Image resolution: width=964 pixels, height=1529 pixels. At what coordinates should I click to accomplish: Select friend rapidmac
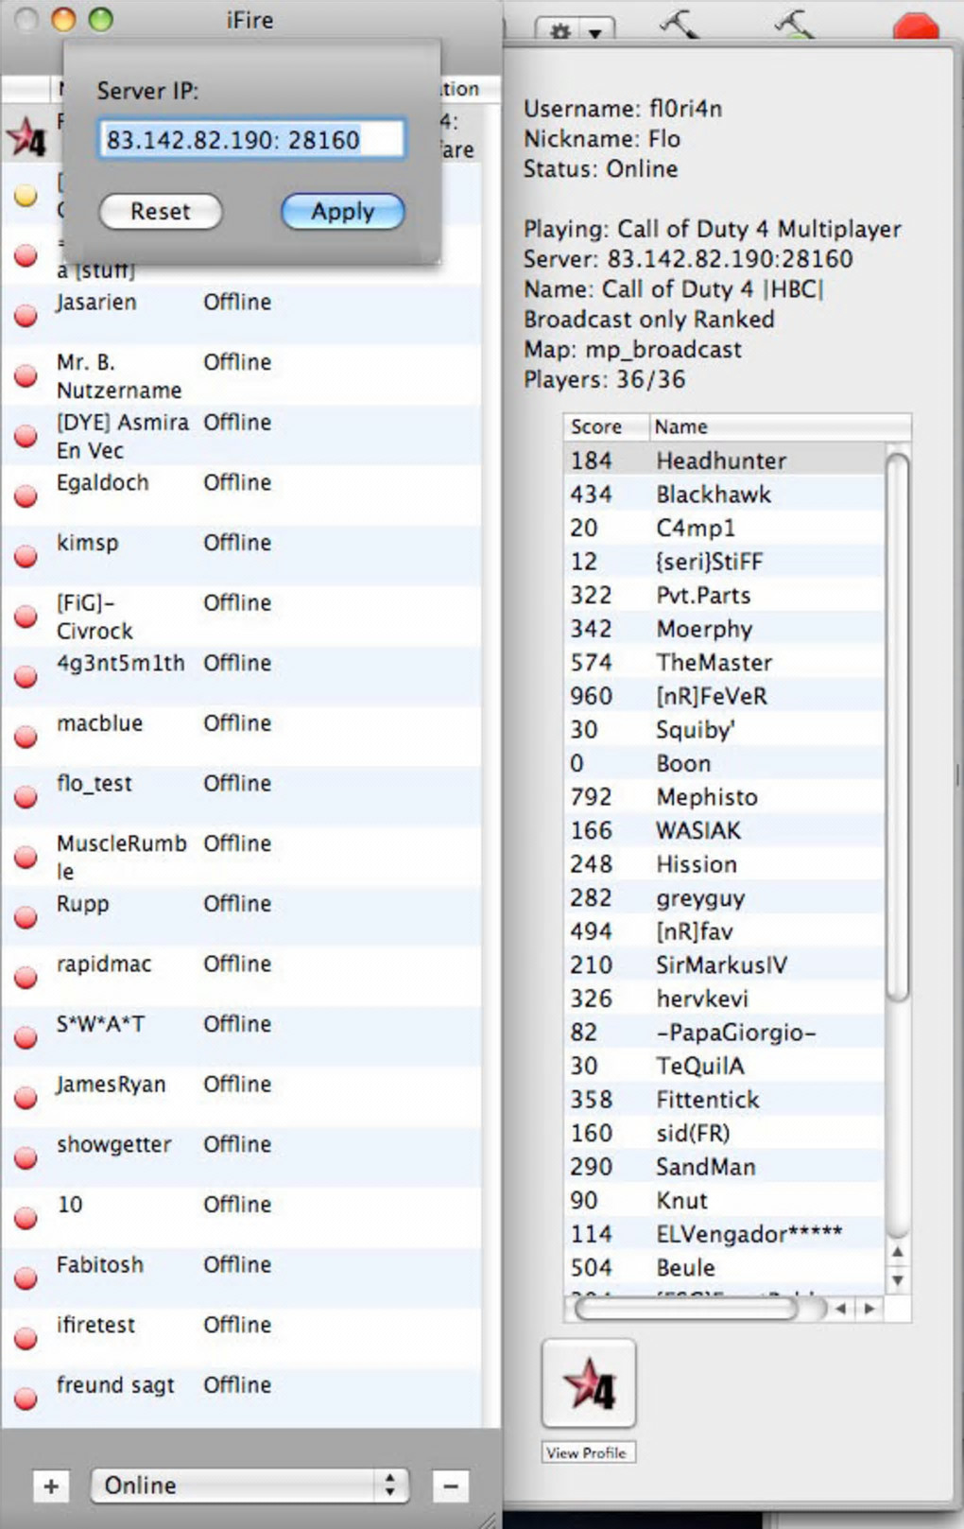click(241, 977)
